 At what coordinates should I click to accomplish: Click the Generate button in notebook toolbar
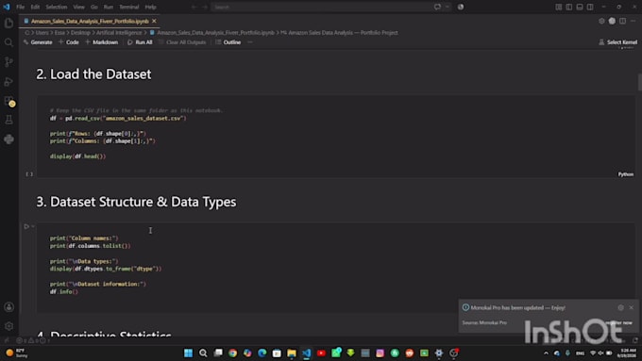tap(38, 42)
